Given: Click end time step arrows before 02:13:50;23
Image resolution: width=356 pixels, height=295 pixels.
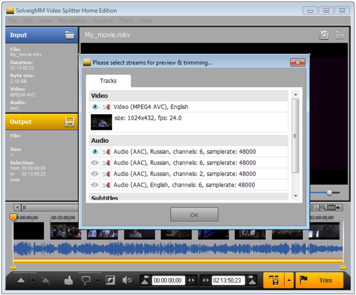Looking at the screenshot, I should tap(206, 281).
